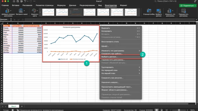The width and height of the screenshot is (198, 111).
Task: Open filter dropdown on Накладные расходы header
Action: [x=40, y=26]
